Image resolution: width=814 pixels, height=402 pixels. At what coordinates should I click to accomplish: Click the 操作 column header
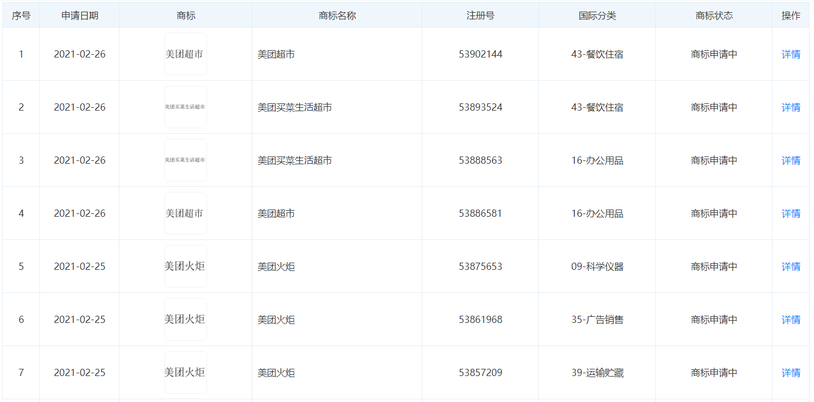(x=791, y=15)
